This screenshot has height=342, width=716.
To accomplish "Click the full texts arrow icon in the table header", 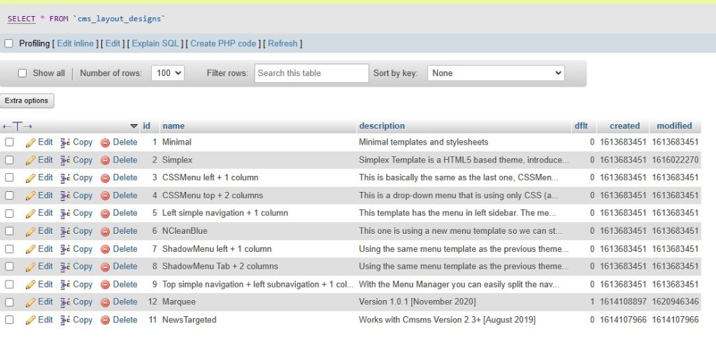I will click(17, 126).
